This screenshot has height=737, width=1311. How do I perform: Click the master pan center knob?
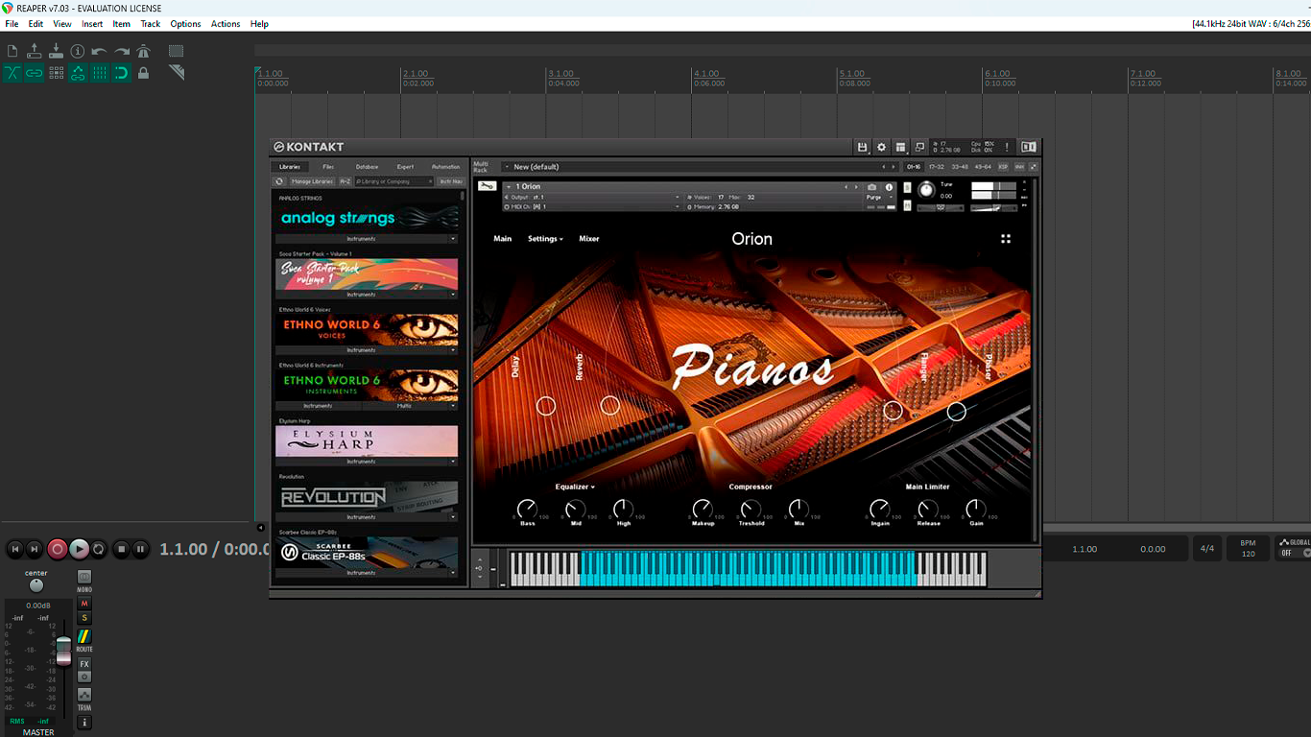[x=36, y=585]
